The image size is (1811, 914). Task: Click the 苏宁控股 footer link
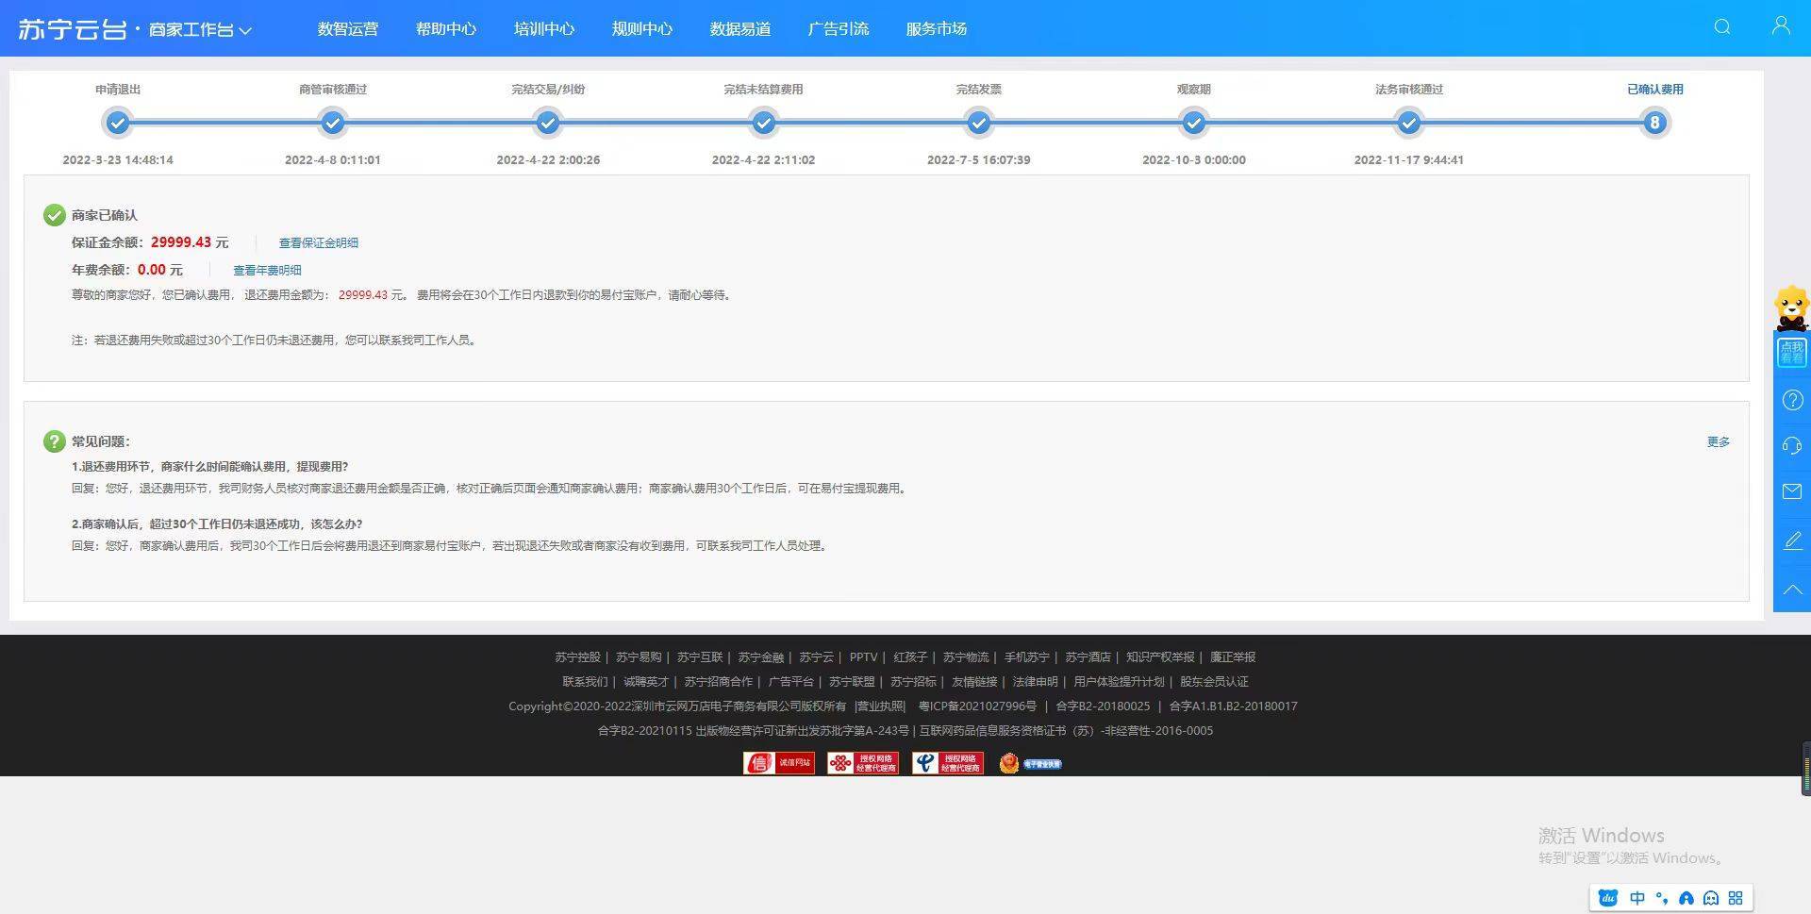(x=577, y=656)
